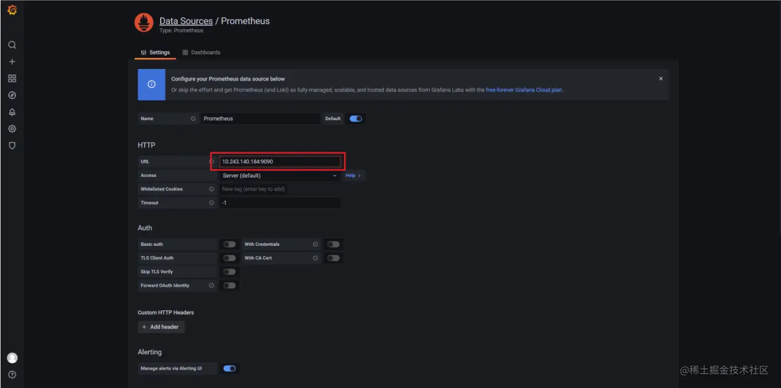Open the free-forever Grafana Cloud plan link
781x388 pixels.
524,90
